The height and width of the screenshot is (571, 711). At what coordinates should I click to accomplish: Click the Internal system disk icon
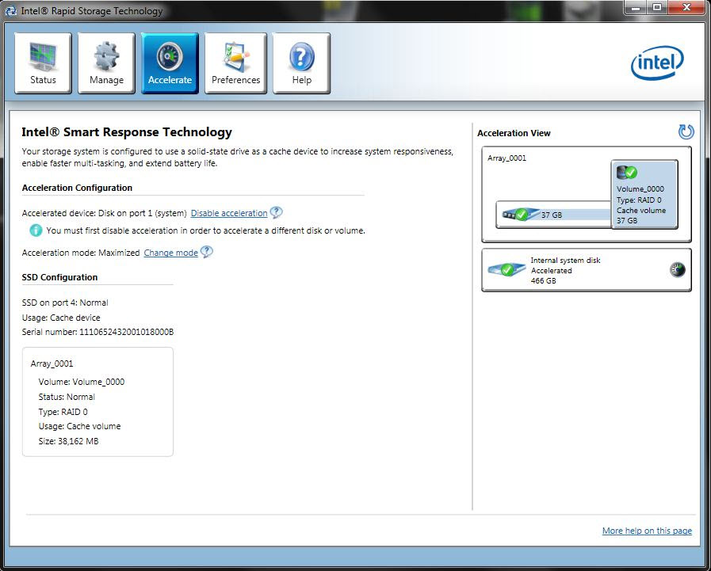coord(507,269)
